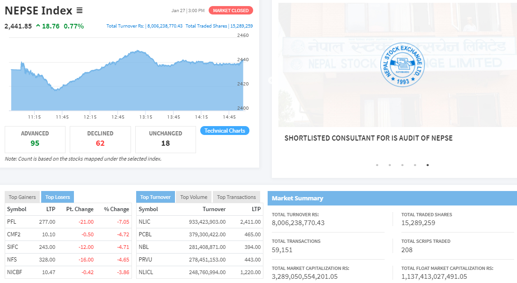Viewport: 517px width, 283px height.
Task: Open the Top Transactions tab
Action: 236,197
